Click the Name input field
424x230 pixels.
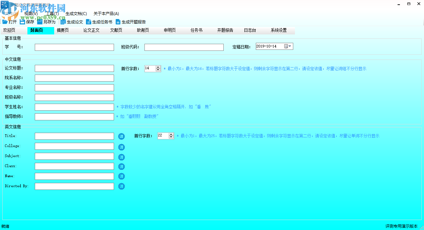tap(74, 177)
